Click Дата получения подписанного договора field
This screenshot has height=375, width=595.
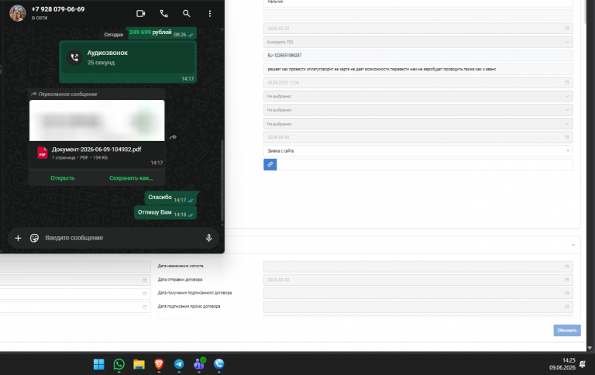(x=418, y=293)
